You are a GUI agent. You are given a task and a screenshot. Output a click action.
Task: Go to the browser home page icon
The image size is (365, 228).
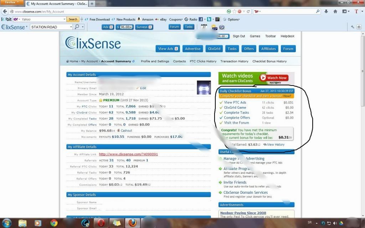click(x=335, y=11)
